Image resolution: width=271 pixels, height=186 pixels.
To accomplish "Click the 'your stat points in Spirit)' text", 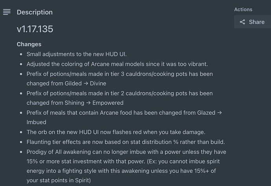I will pos(59,180).
